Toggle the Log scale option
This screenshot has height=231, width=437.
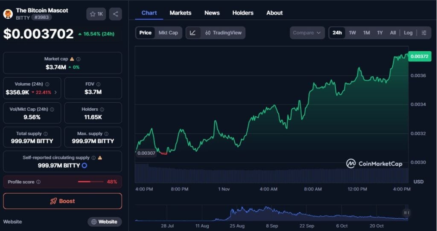pyautogui.click(x=408, y=33)
